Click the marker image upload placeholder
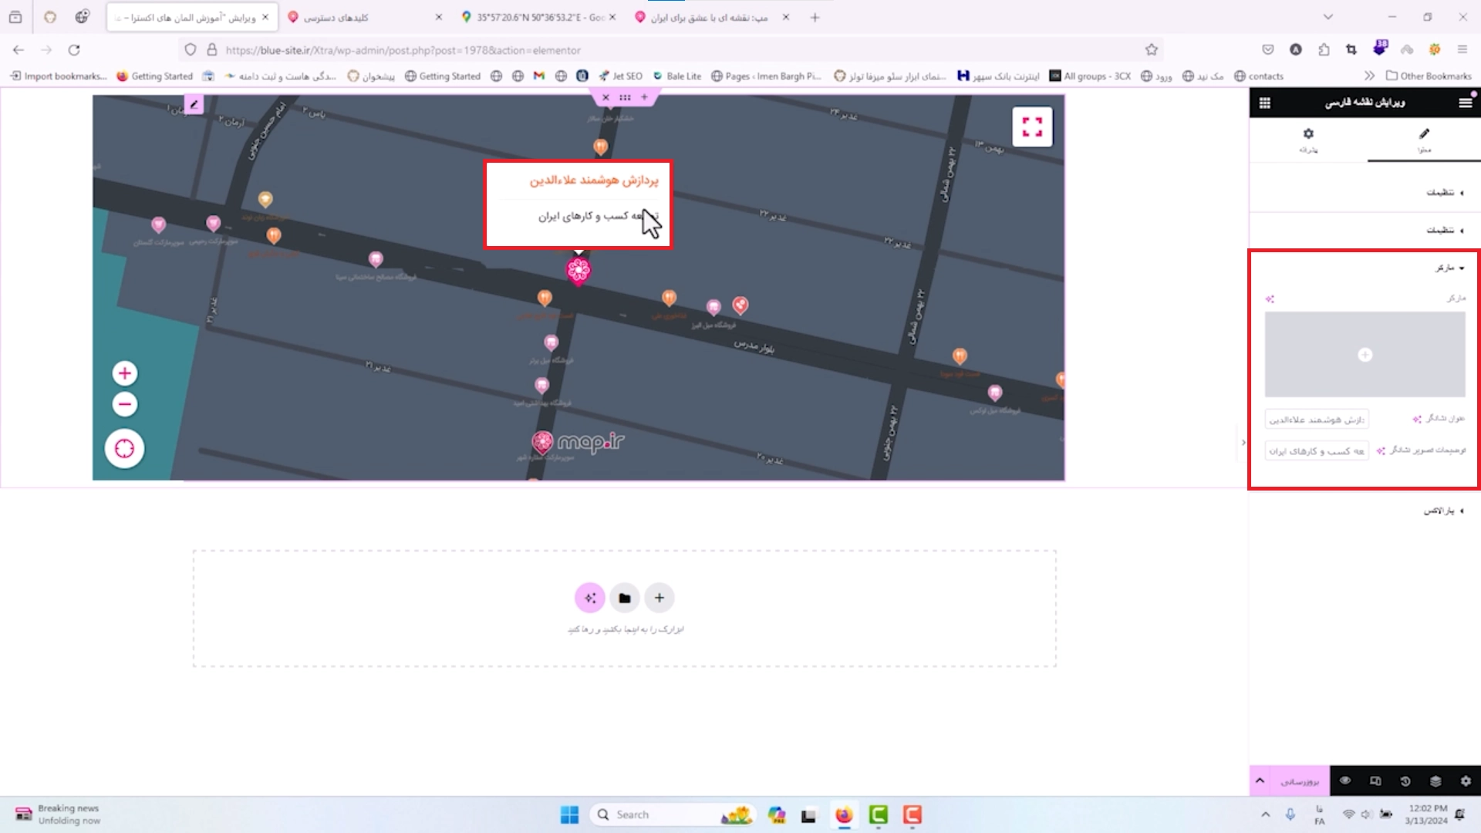This screenshot has height=833, width=1481. [x=1365, y=355]
